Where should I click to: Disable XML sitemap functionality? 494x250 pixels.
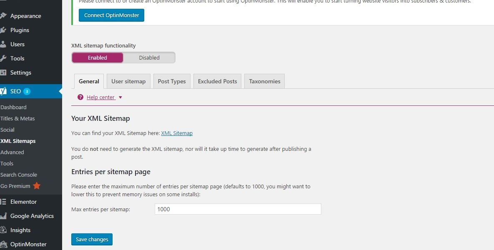tap(149, 57)
